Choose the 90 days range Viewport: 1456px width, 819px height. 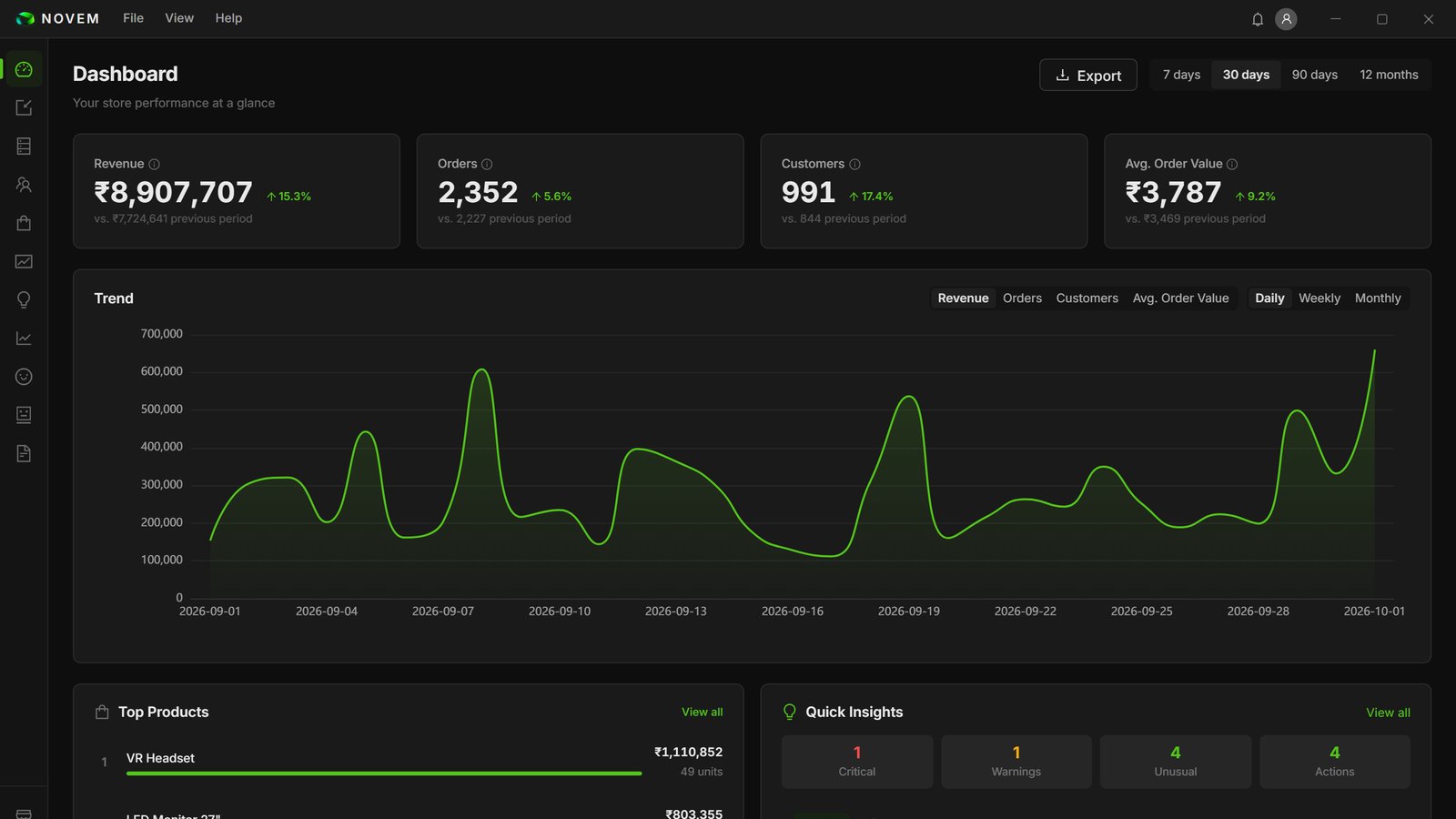click(x=1315, y=75)
